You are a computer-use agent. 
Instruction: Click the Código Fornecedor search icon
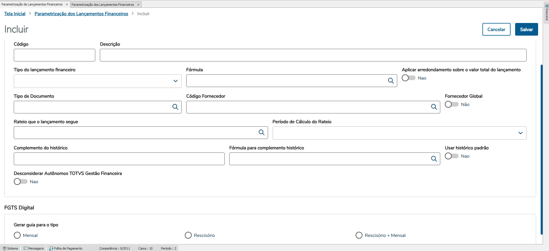click(434, 107)
